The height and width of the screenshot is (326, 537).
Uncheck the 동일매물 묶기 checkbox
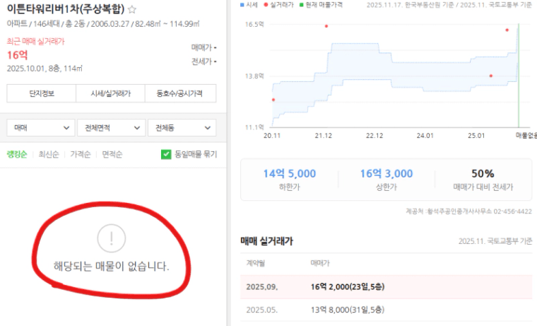pyautogui.click(x=166, y=154)
